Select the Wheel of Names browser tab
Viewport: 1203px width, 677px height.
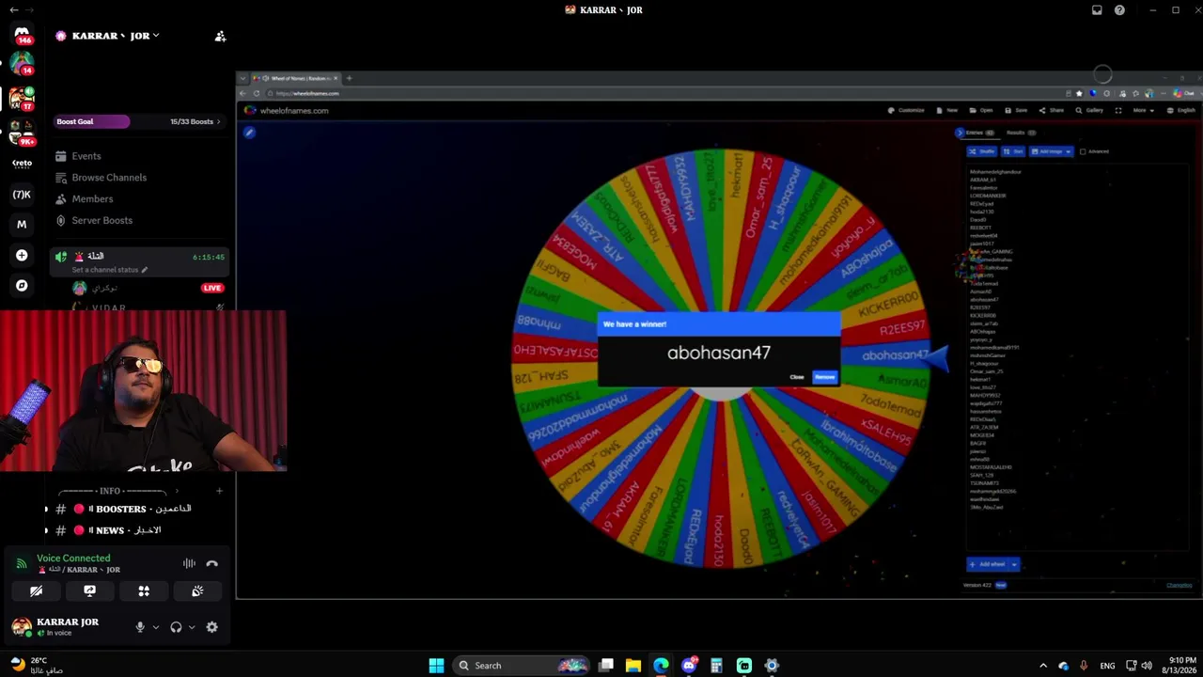coord(295,78)
